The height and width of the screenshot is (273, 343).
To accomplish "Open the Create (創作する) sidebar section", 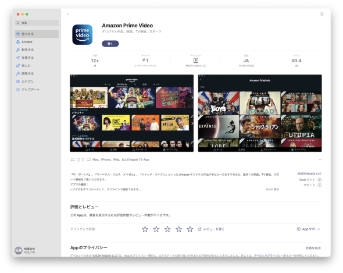I will pos(37,49).
